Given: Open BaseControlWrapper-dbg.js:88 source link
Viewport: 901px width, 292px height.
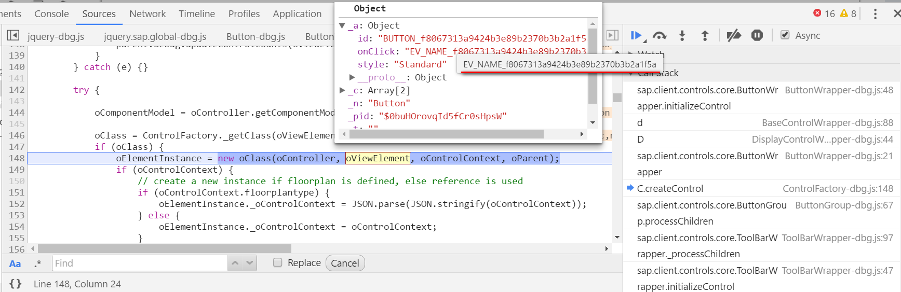Looking at the screenshot, I should coord(827,122).
